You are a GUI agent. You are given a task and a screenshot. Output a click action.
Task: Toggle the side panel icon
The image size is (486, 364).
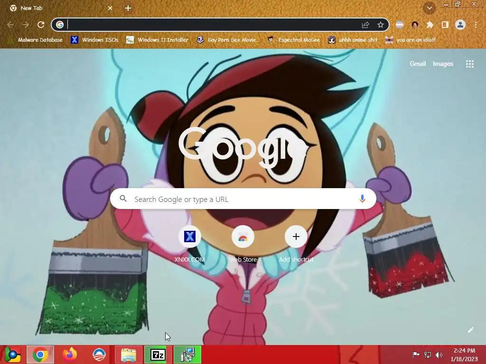tap(445, 25)
